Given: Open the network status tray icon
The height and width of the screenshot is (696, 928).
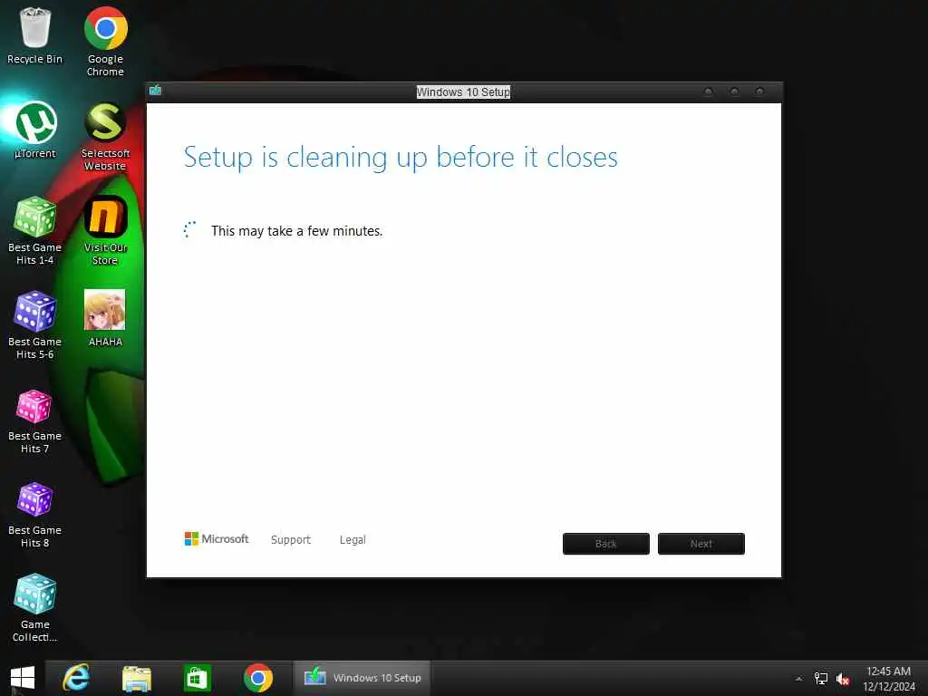Looking at the screenshot, I should click(x=821, y=679).
